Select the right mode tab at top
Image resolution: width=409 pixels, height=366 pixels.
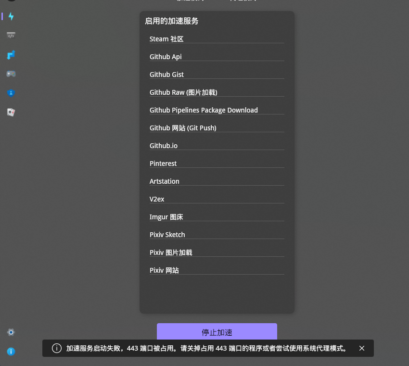point(243,1)
